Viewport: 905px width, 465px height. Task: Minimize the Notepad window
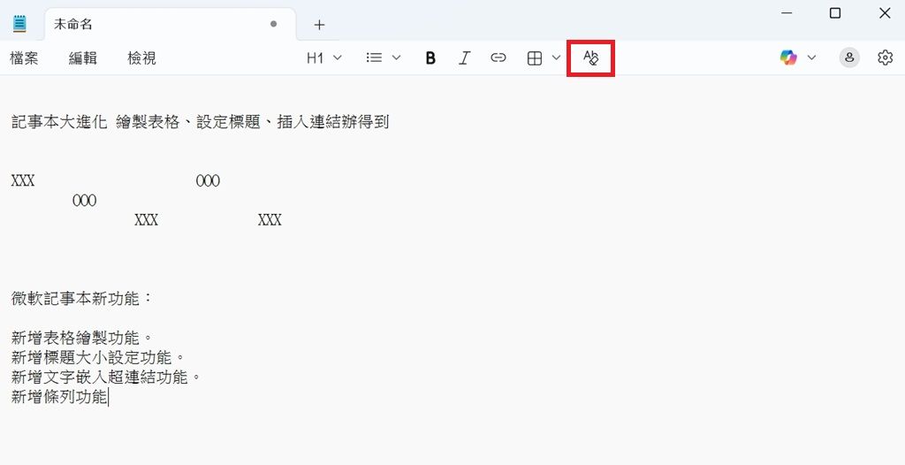[x=787, y=12]
